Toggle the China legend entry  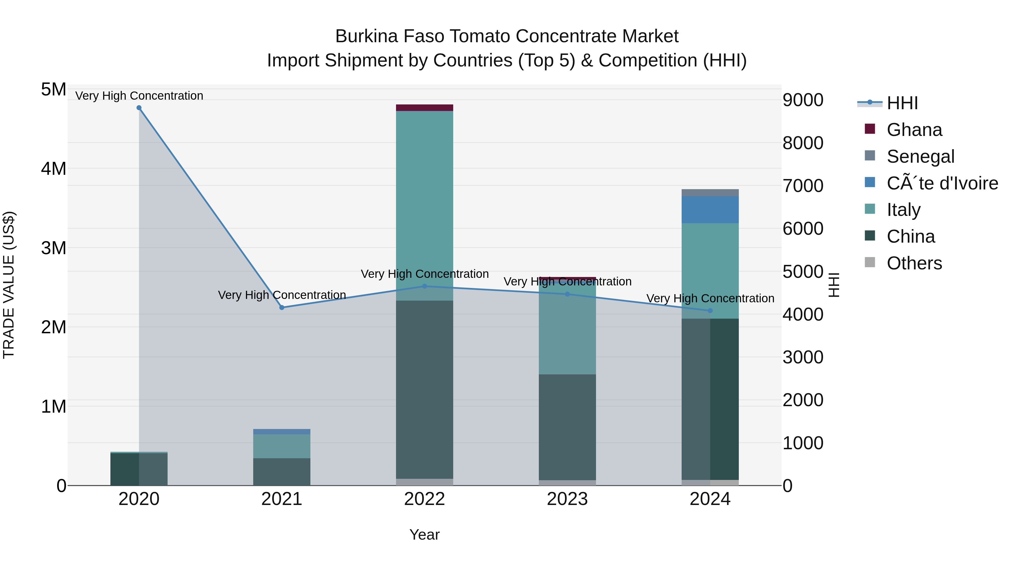coord(899,236)
